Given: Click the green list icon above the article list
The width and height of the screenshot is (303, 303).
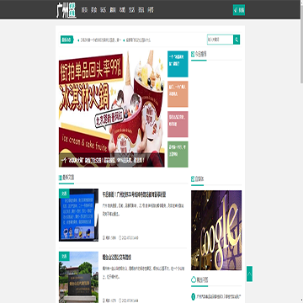Looking at the screenshot, I should tap(60, 178).
